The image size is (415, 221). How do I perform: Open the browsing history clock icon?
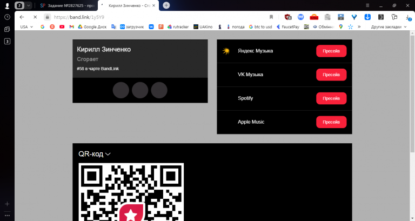(7, 17)
